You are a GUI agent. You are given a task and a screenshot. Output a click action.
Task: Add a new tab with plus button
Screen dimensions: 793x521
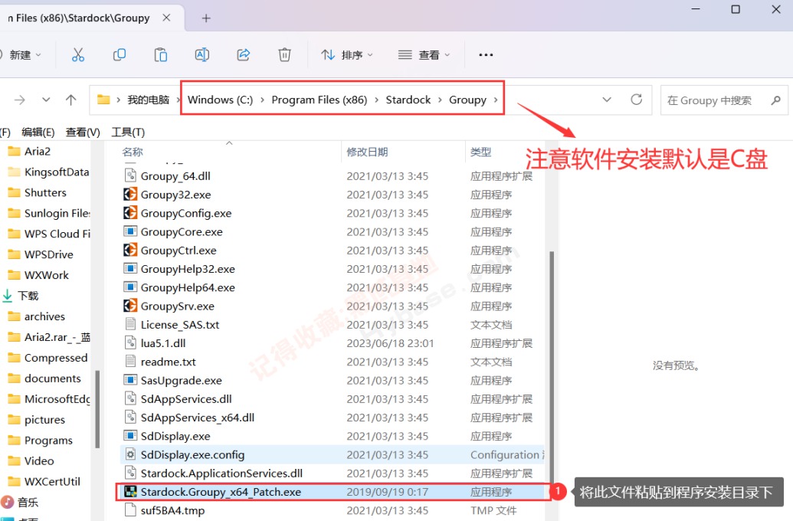206,18
